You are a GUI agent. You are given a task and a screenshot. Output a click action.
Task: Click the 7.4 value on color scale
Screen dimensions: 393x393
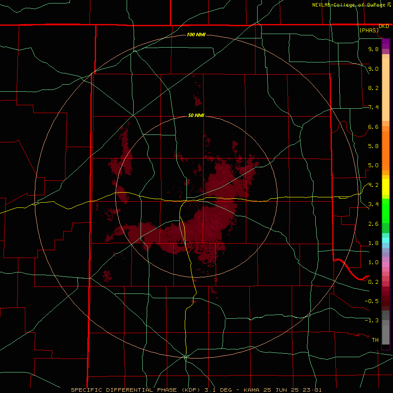[x=373, y=107]
